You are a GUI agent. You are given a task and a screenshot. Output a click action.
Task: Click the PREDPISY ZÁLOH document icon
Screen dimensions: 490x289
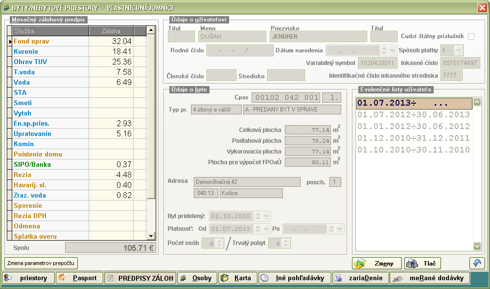tap(110, 278)
